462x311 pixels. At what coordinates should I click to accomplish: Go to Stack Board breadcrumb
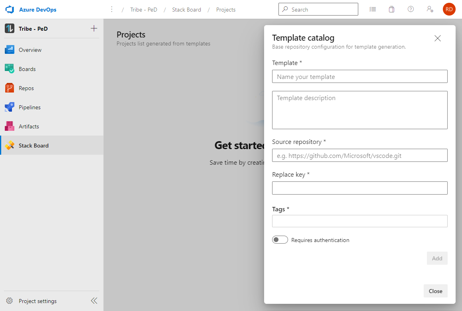pos(186,10)
